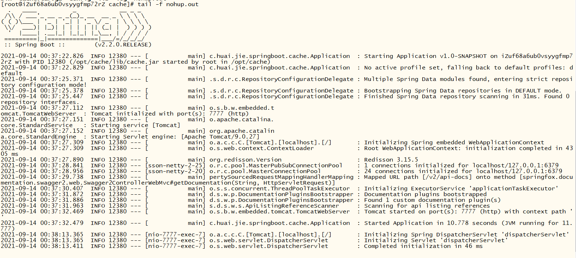Click 'Finished Spring Data repository scanning in 31ms.'
Image resolution: width=576 pixels, height=258 pixels.
tap(452, 96)
